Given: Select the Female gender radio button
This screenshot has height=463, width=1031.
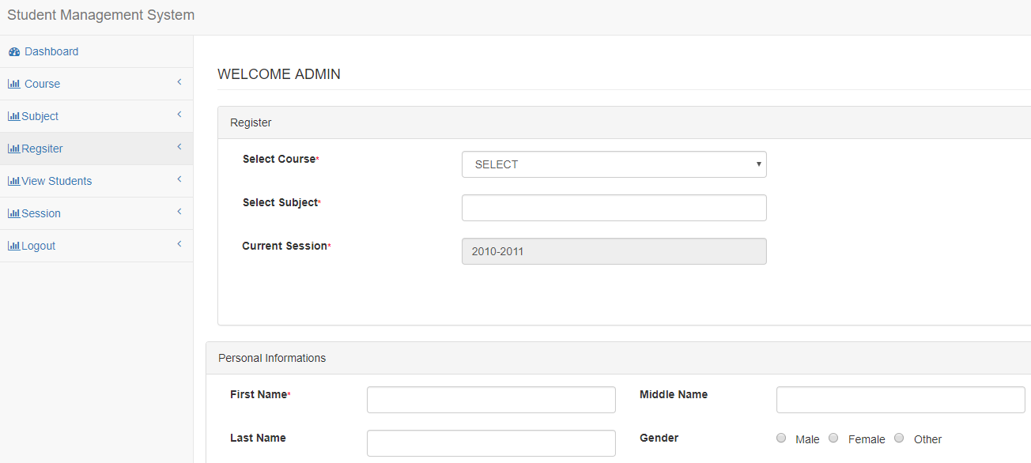Looking at the screenshot, I should tap(833, 438).
